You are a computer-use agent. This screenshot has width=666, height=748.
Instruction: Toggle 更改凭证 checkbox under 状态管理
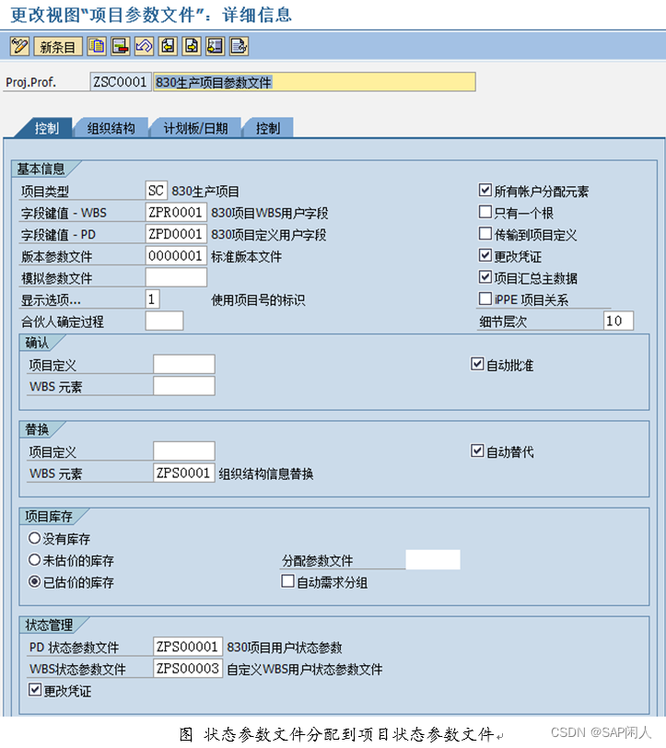click(x=35, y=690)
